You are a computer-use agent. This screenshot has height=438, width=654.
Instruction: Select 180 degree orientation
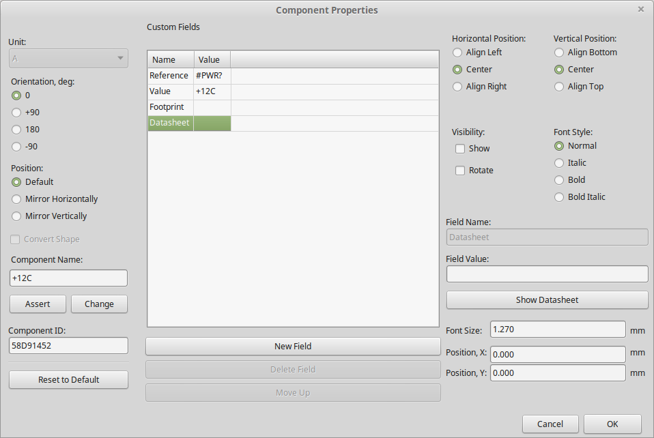17,130
